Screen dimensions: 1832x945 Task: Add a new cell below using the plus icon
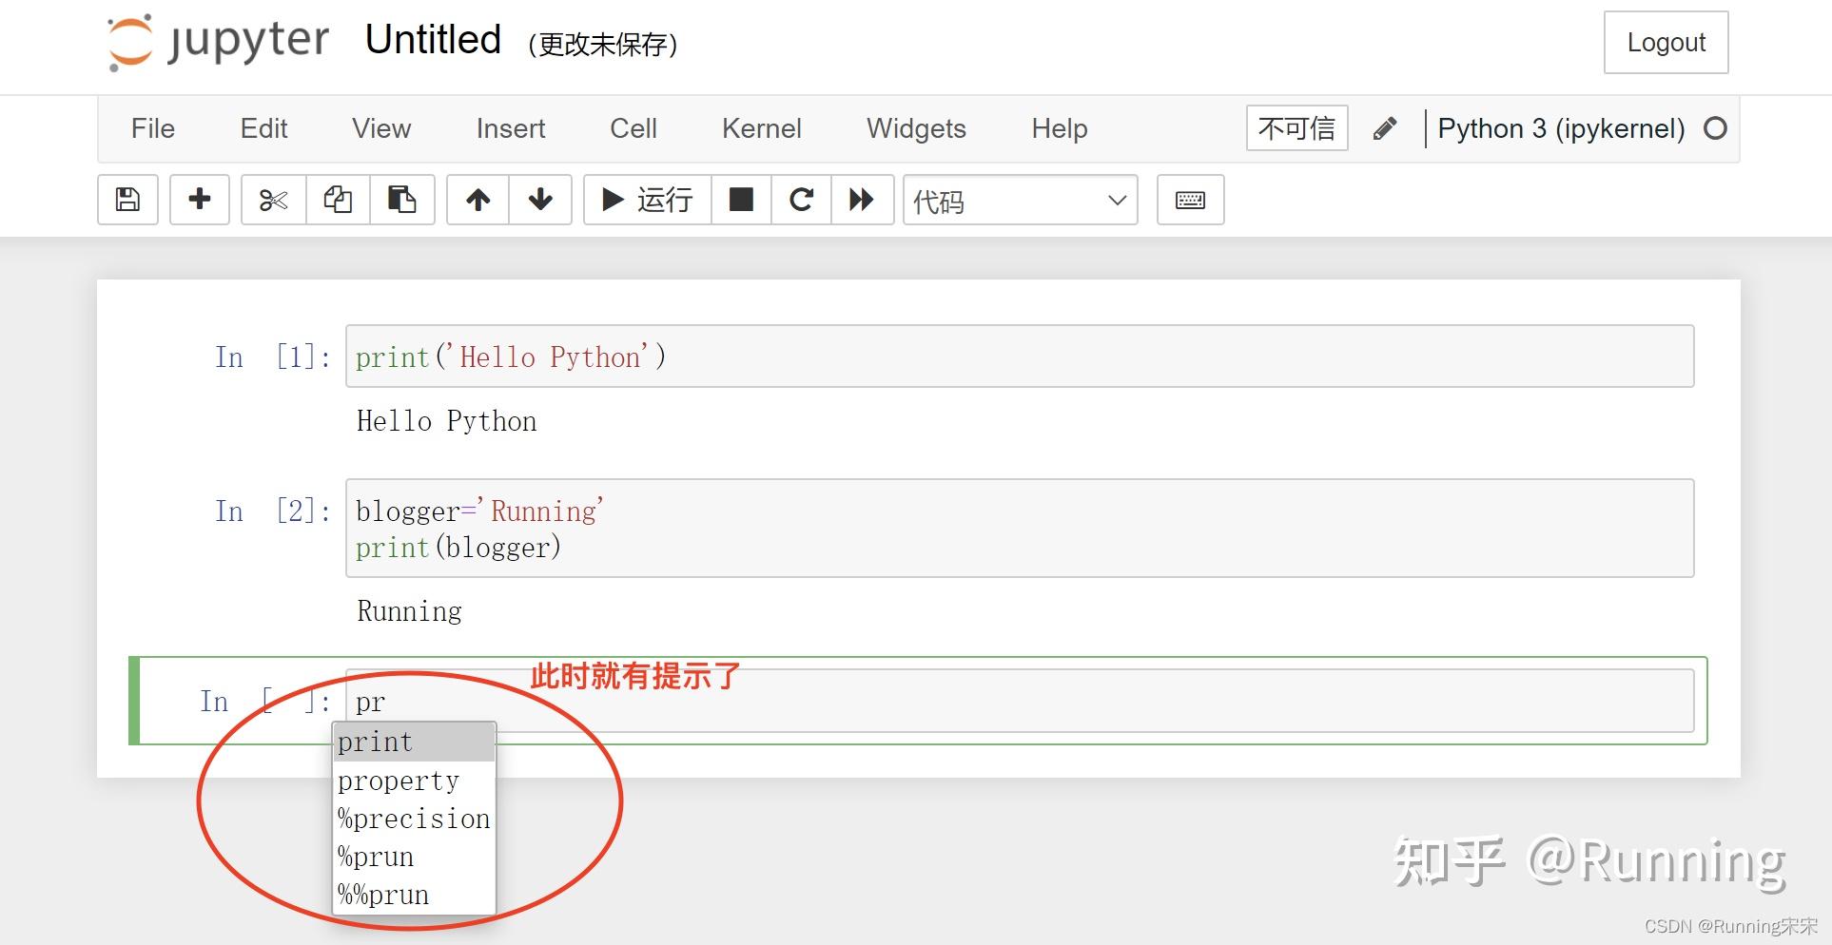(199, 200)
